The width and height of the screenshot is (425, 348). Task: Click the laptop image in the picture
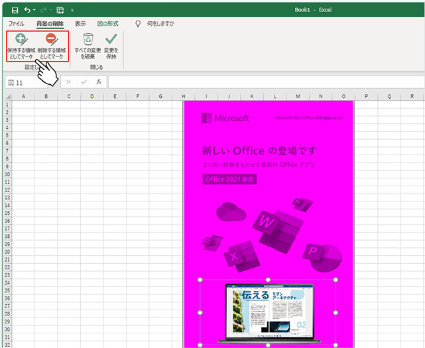point(269,313)
